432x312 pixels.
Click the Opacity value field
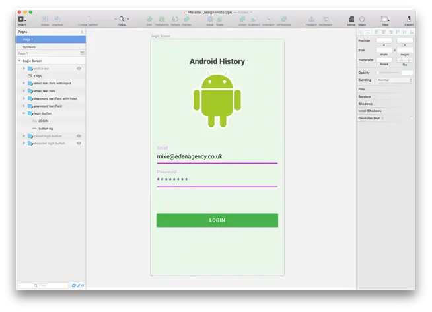click(407, 73)
